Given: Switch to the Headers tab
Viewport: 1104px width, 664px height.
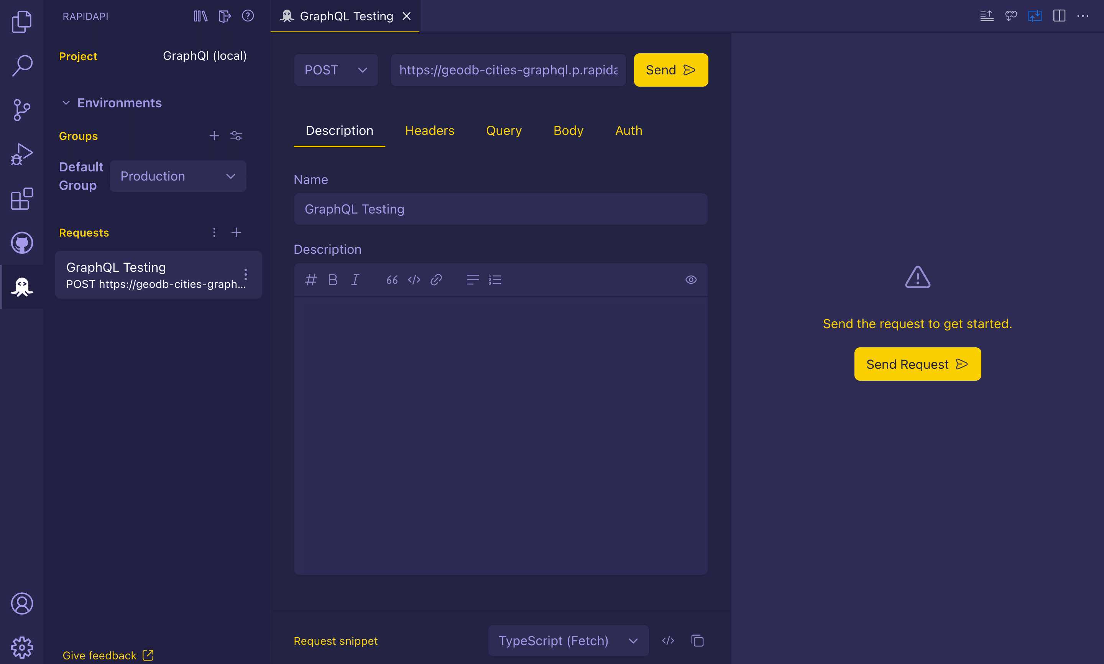Looking at the screenshot, I should (430, 131).
